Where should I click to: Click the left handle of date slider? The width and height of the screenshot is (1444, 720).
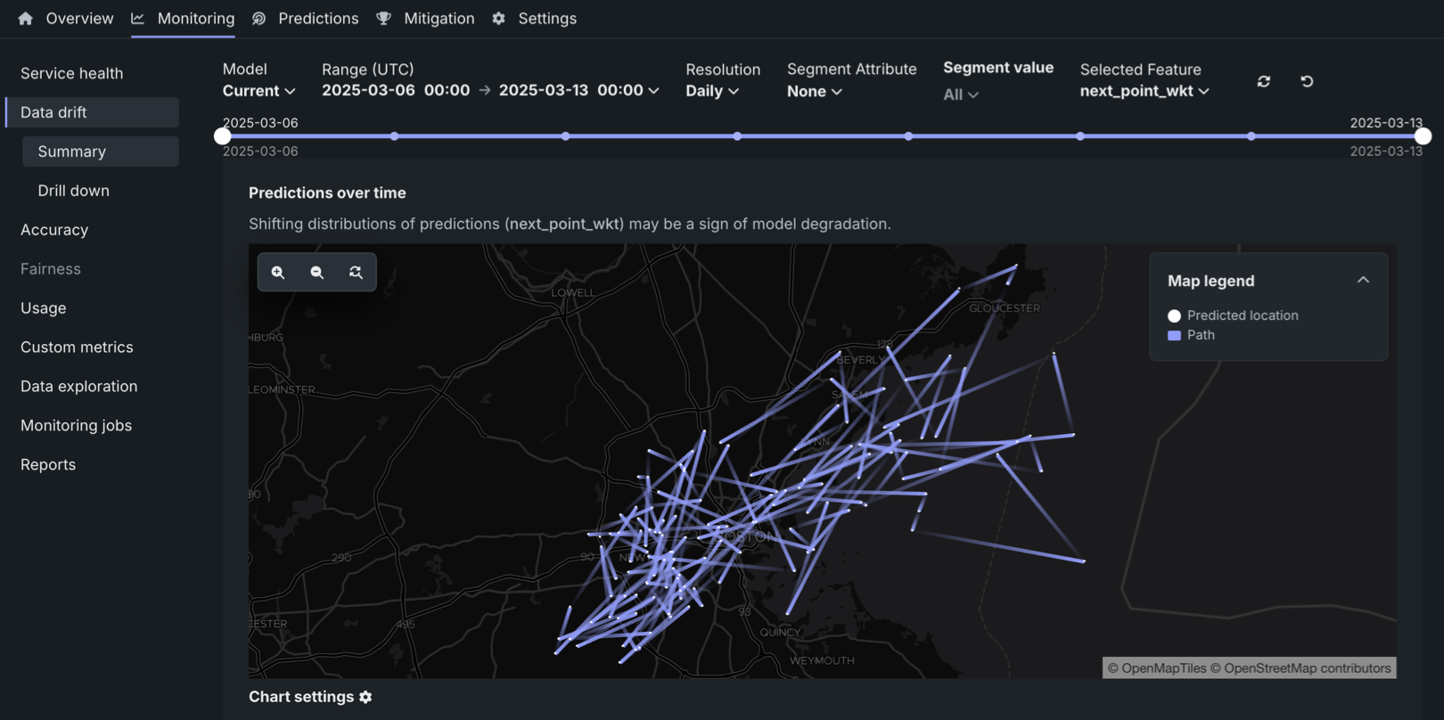tap(223, 136)
